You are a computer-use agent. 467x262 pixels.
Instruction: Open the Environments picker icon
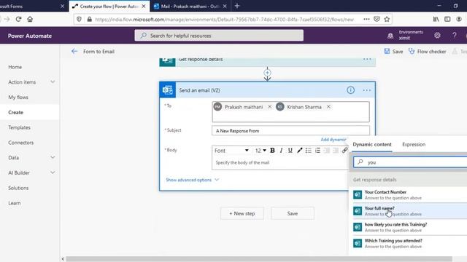(390, 36)
